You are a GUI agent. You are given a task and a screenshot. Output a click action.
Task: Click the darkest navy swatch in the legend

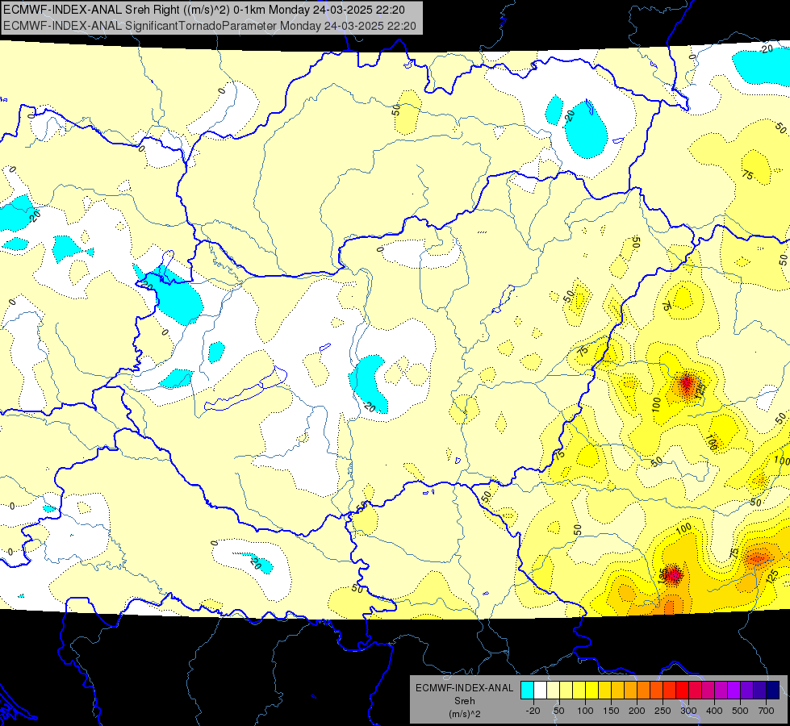[x=772, y=690]
